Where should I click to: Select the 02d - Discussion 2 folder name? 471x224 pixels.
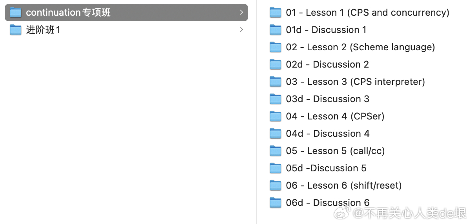tap(327, 64)
